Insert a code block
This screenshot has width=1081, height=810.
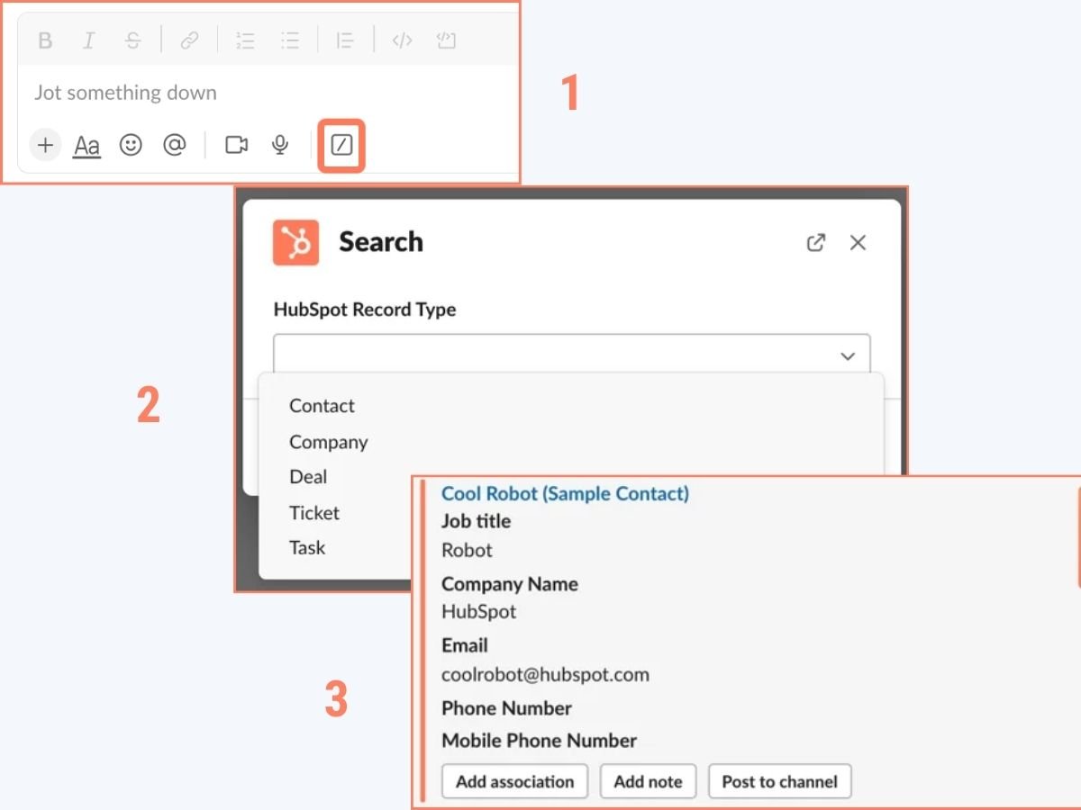click(446, 40)
